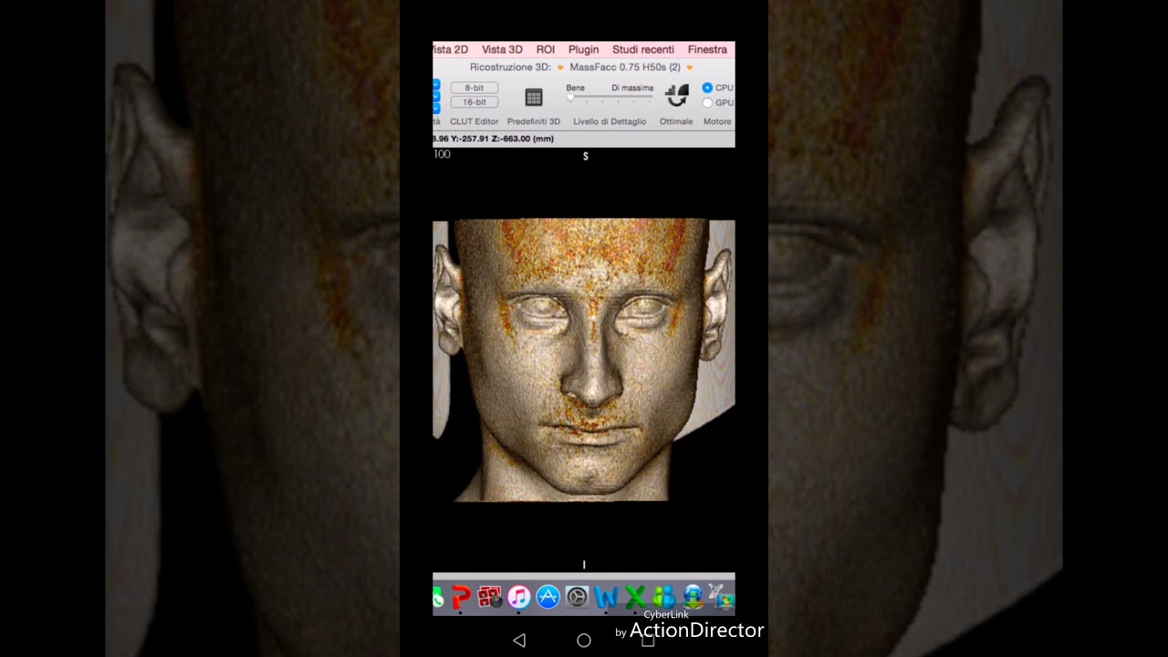Open PowerPoint from the Dock
Image resolution: width=1168 pixels, height=657 pixels.
tap(461, 598)
